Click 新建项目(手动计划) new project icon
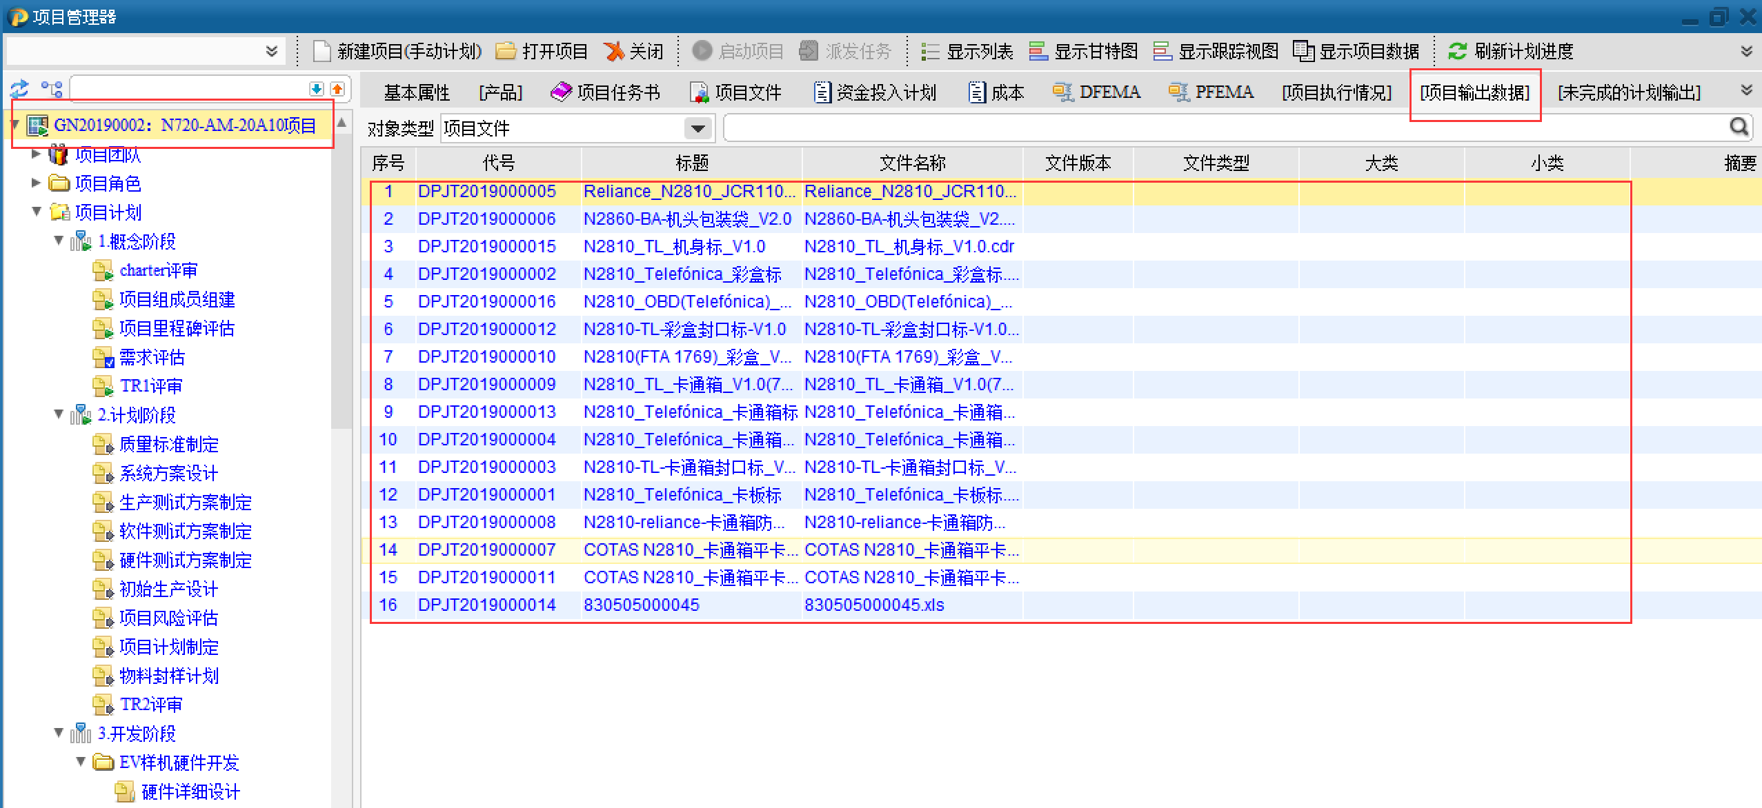Image resolution: width=1762 pixels, height=808 pixels. pyautogui.click(x=322, y=51)
